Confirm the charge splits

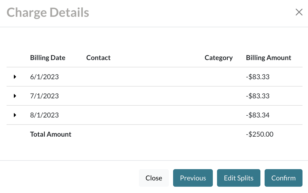(x=283, y=178)
